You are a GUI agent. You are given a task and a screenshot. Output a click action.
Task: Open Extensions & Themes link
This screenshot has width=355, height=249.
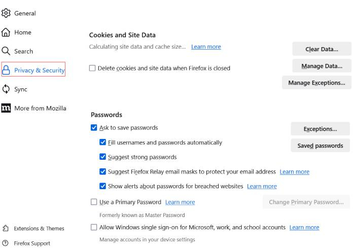click(x=39, y=228)
